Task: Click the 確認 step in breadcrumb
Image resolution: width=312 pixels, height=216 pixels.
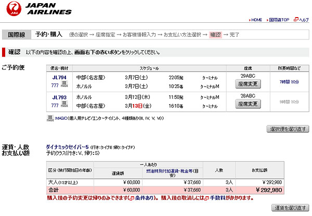Action: (215, 35)
